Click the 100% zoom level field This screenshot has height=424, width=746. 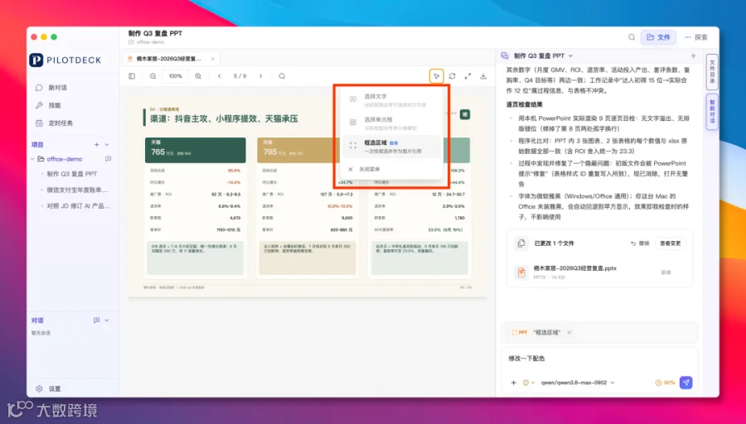(175, 76)
